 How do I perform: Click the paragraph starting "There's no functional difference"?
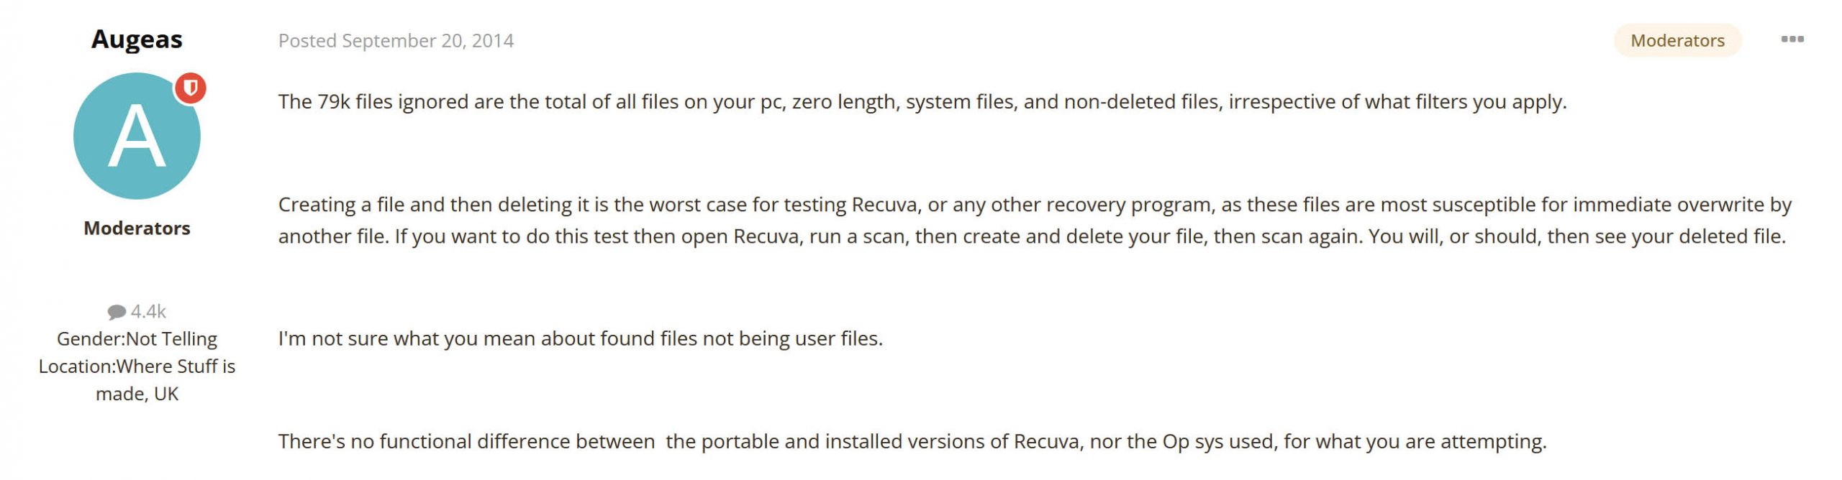coord(912,441)
